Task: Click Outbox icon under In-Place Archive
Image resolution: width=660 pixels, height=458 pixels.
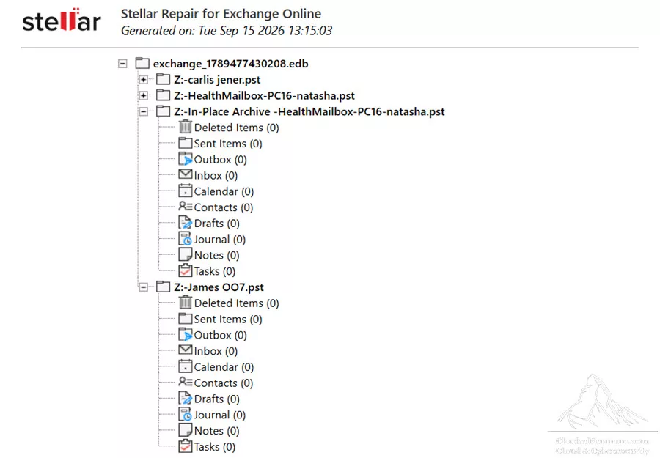Action: click(186, 159)
